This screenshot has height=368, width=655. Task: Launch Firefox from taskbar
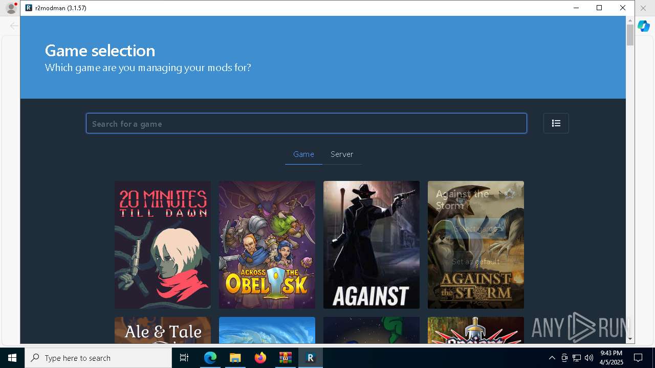[x=260, y=358]
